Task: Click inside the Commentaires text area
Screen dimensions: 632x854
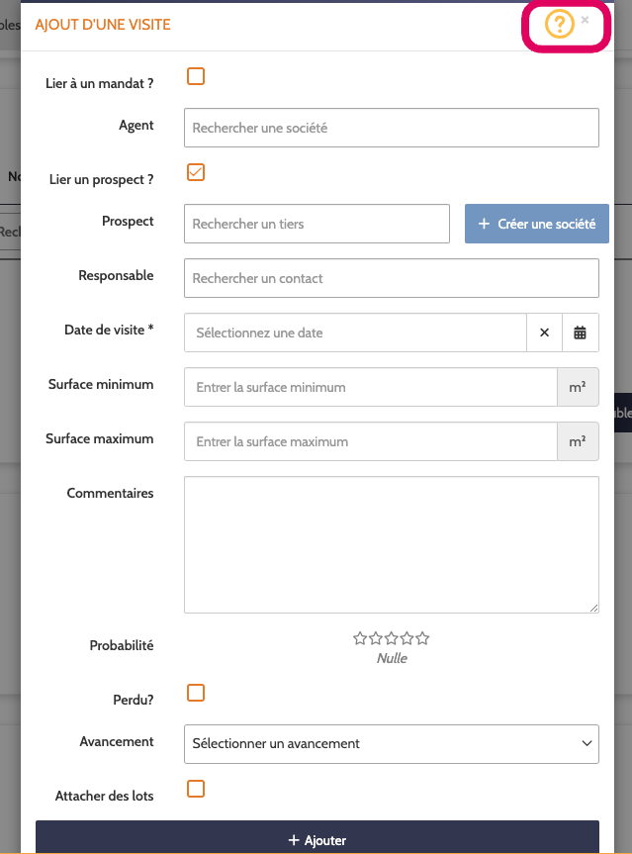Action: pyautogui.click(x=392, y=544)
